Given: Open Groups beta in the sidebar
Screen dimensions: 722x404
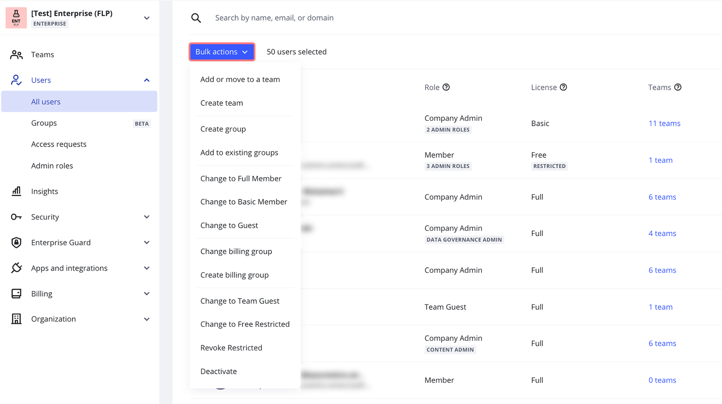Looking at the screenshot, I should pyautogui.click(x=44, y=123).
